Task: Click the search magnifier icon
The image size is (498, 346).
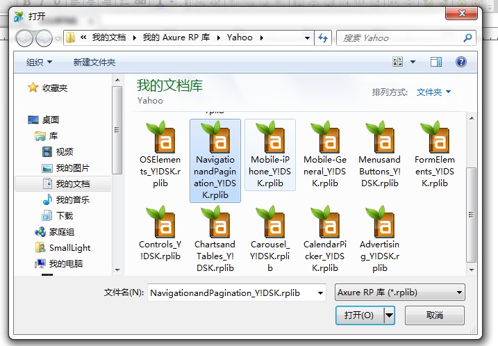Action: pyautogui.click(x=467, y=38)
